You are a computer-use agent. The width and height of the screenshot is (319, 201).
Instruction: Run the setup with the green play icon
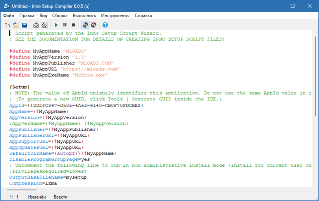pos(56,25)
